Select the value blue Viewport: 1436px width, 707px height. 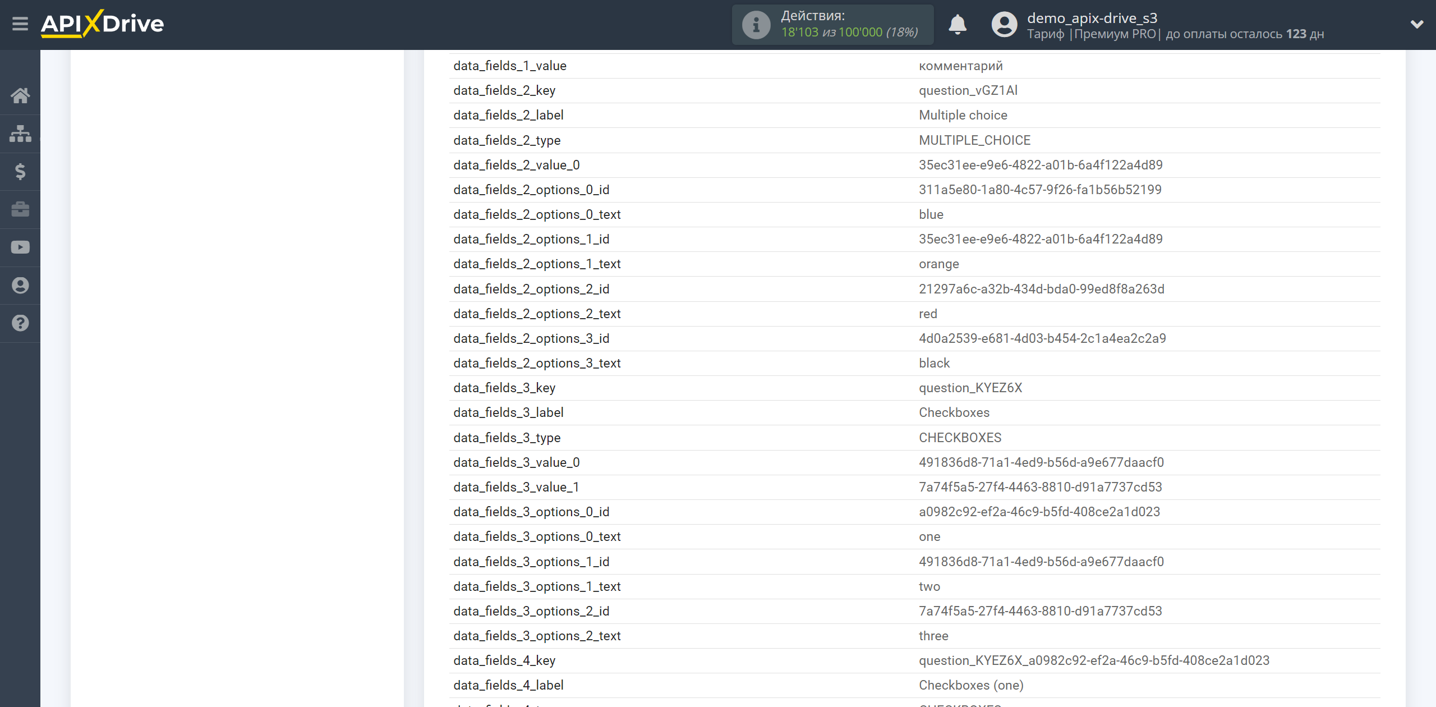(x=931, y=214)
